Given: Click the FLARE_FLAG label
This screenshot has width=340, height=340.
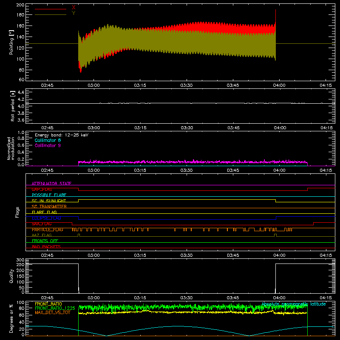Looking at the screenshot, I should coord(44,212).
